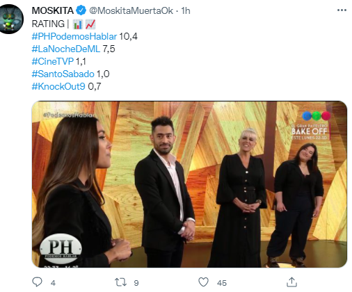Open the #SantoSabado hashtag link
This screenshot has height=292, width=352.
63,74
